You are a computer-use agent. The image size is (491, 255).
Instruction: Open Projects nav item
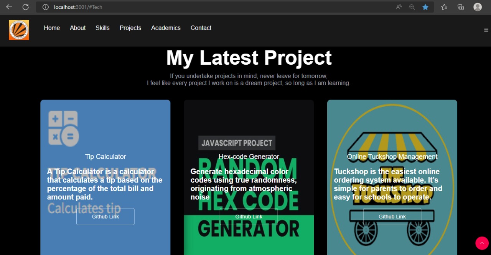pyautogui.click(x=130, y=28)
